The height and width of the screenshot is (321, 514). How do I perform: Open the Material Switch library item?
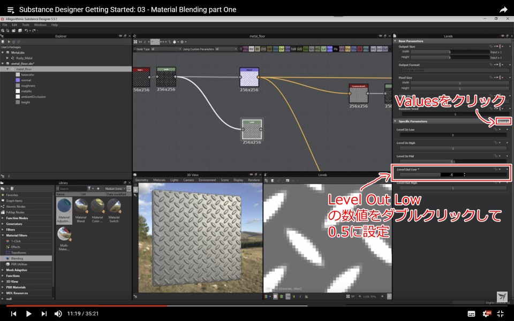(x=114, y=211)
